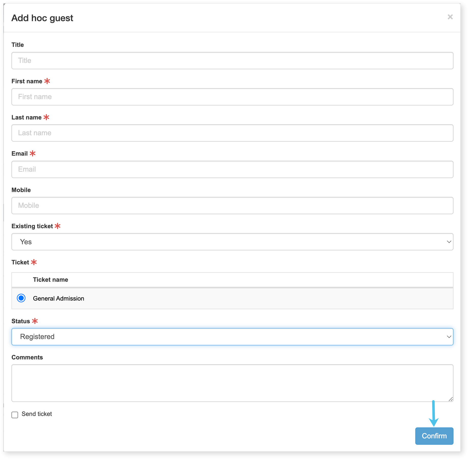Click the Title input field
This screenshot has width=468, height=459.
point(232,61)
